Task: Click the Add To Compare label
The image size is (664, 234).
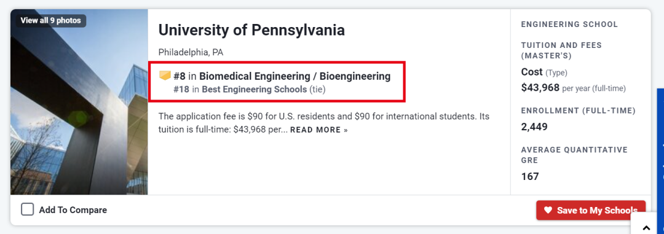Action: (x=73, y=210)
